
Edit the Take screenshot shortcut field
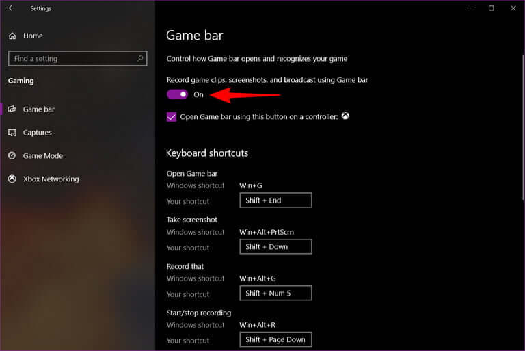[275, 247]
